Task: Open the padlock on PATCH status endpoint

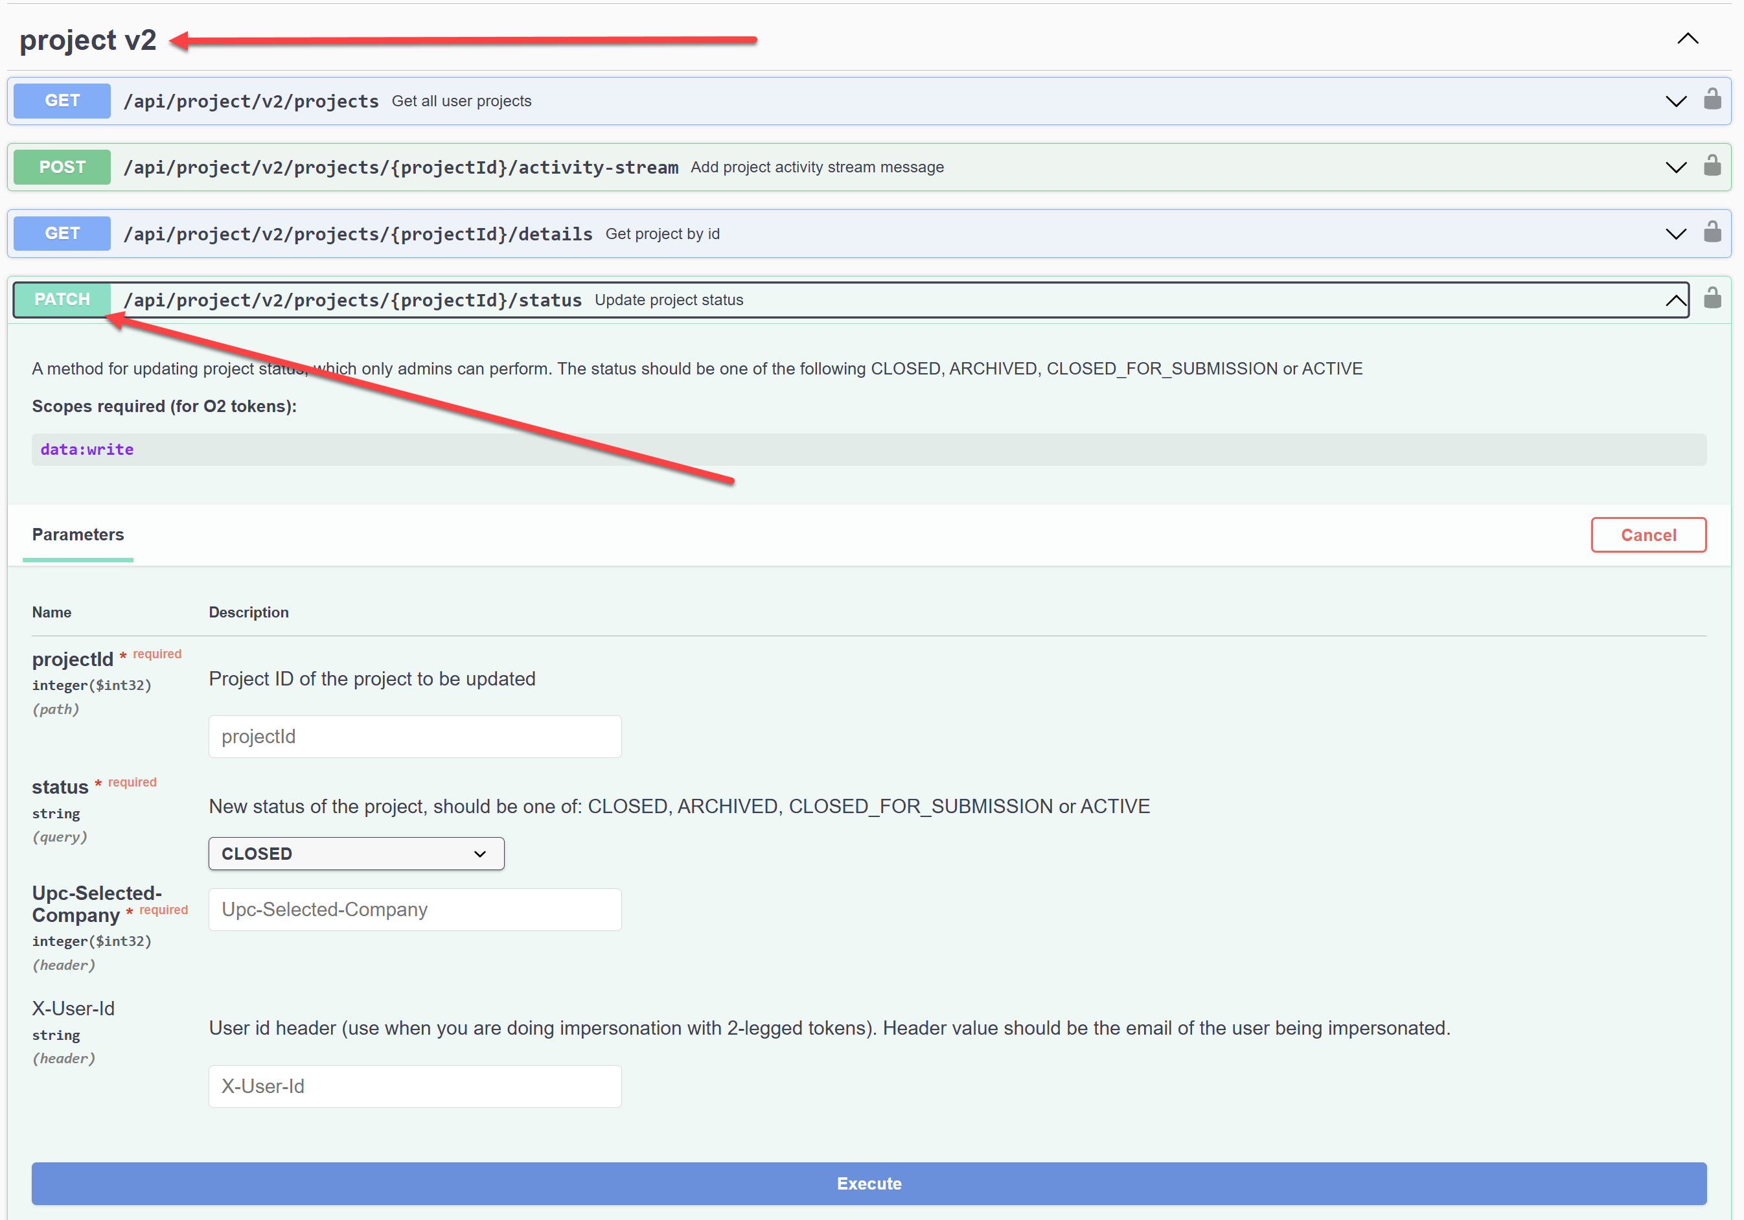Action: pos(1713,298)
